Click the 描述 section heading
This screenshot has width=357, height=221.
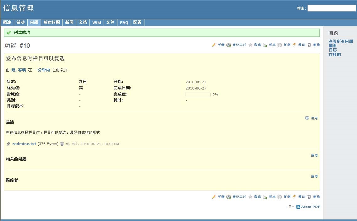coord(10,122)
